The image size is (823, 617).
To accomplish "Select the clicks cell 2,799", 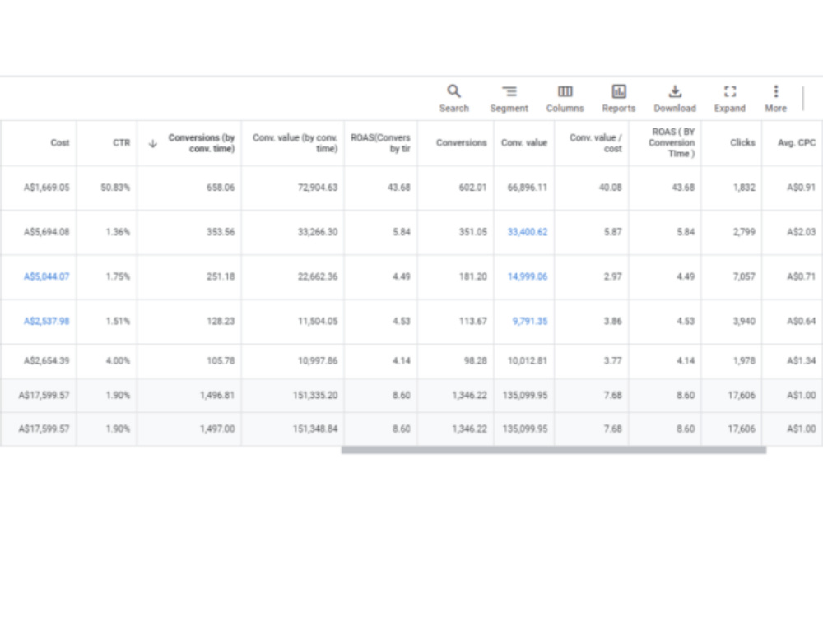I will (744, 232).
